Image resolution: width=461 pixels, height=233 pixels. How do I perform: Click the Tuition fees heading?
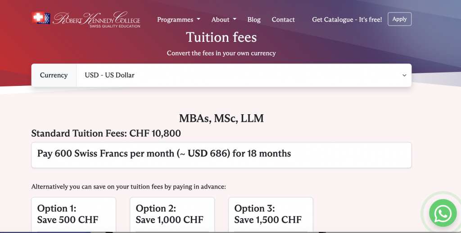[x=221, y=37]
